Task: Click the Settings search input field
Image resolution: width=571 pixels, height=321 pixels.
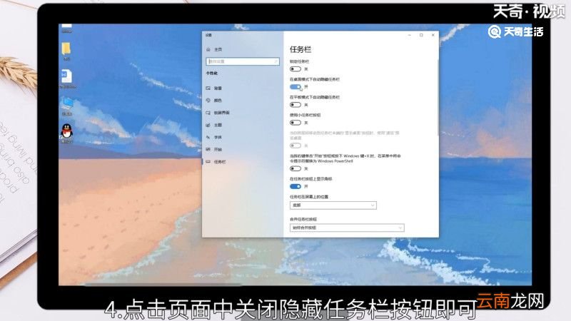Action: 243,62
